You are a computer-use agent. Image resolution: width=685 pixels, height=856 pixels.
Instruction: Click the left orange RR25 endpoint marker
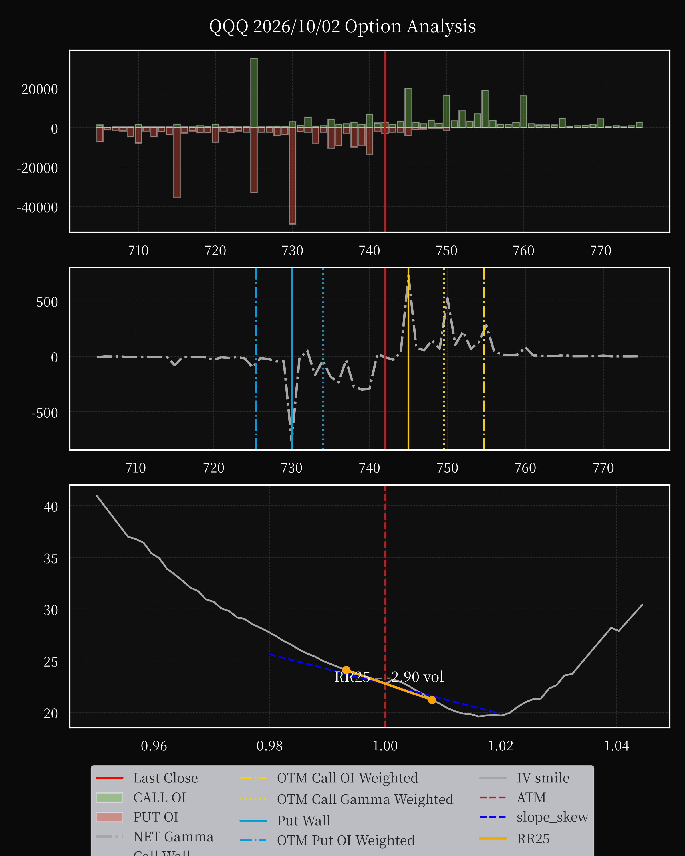click(x=346, y=670)
